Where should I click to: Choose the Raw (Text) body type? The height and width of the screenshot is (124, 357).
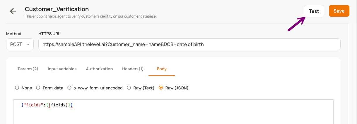(129, 88)
